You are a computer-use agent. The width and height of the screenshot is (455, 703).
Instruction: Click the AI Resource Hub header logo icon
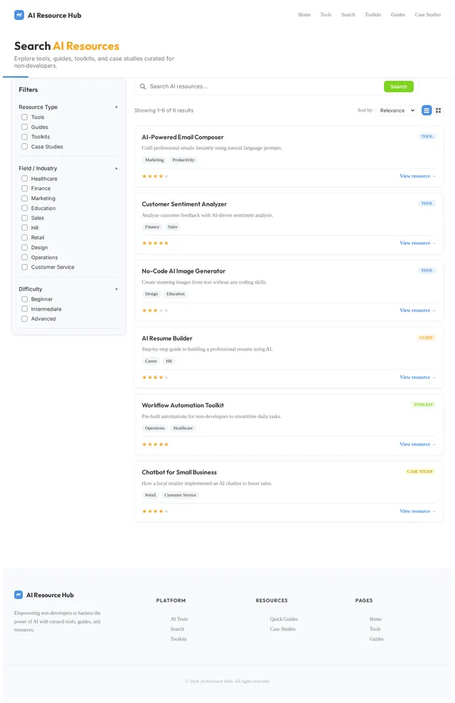pyautogui.click(x=19, y=15)
